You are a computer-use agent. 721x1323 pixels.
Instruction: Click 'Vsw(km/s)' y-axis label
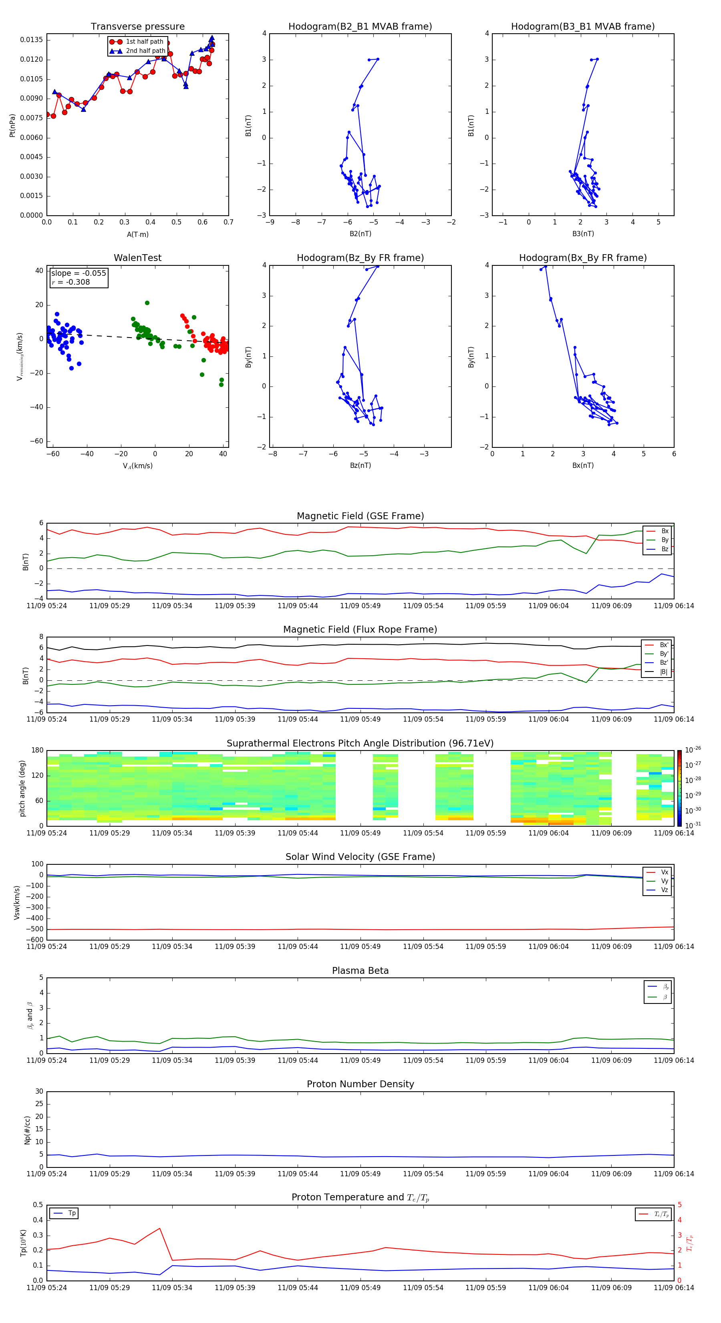(17, 902)
